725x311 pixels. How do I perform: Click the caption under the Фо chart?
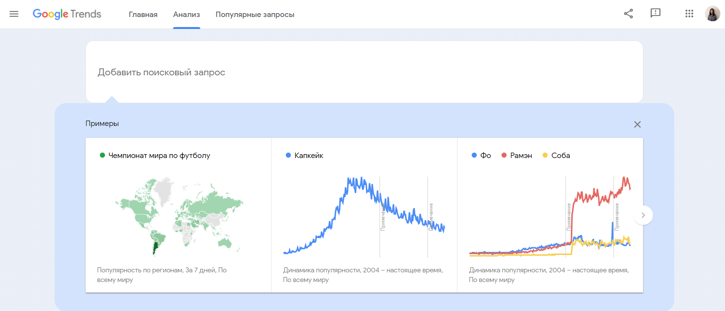(x=549, y=275)
